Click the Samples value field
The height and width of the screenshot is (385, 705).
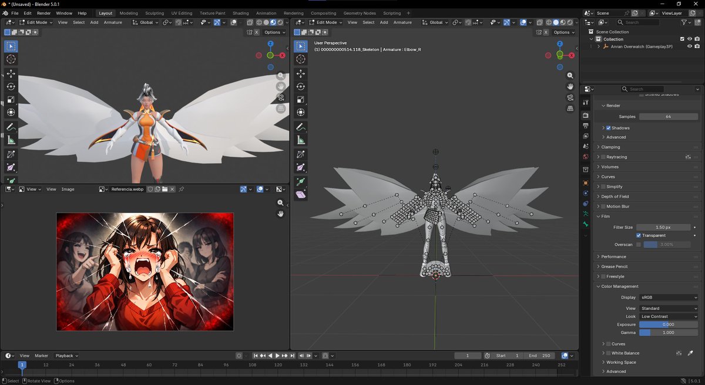click(669, 117)
